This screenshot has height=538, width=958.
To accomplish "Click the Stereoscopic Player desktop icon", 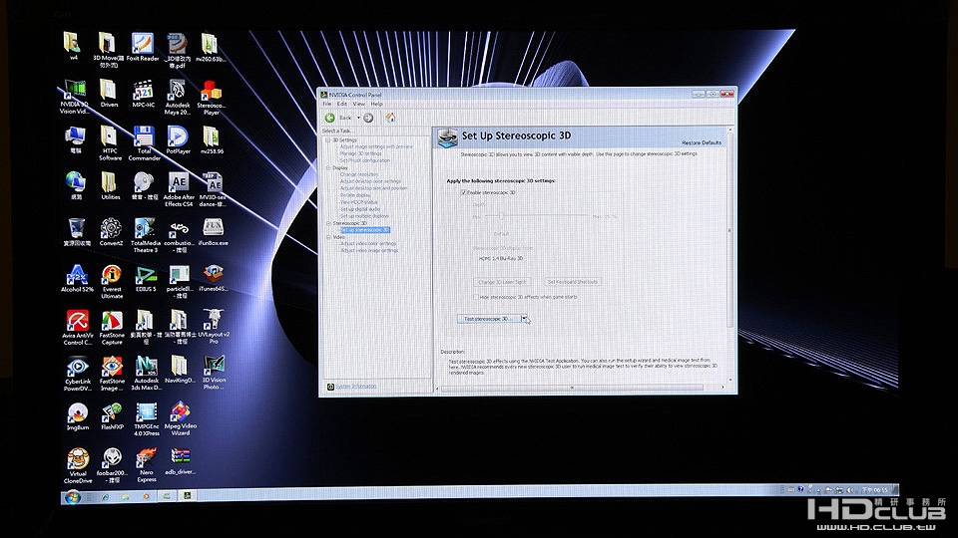I will pyautogui.click(x=212, y=97).
